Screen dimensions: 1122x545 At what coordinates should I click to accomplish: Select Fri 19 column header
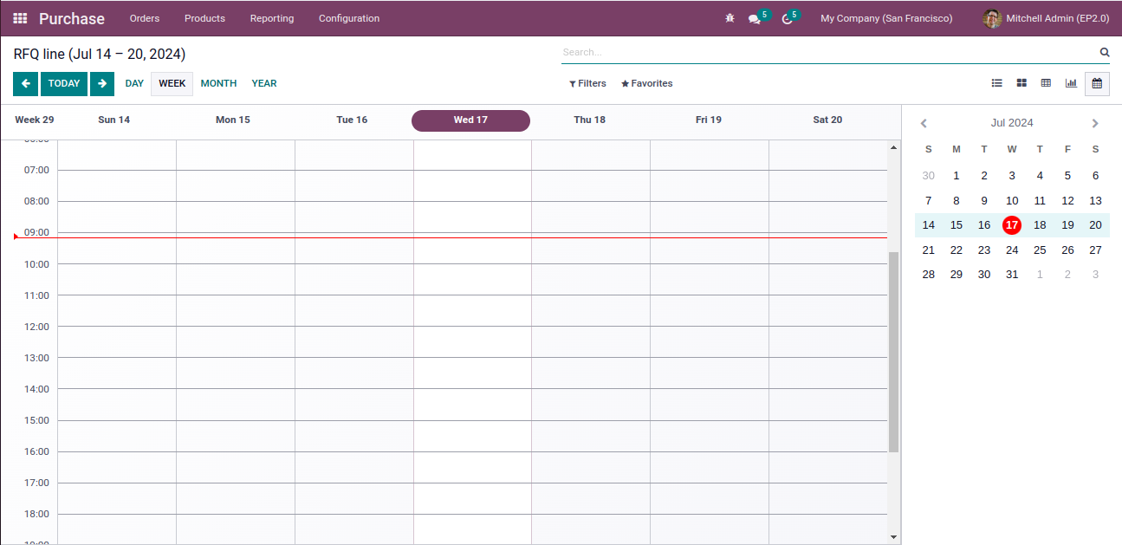[708, 120]
